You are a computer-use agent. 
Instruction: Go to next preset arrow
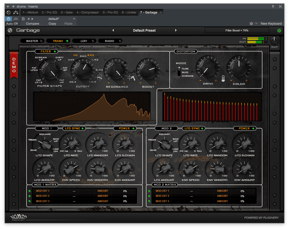(176, 30)
